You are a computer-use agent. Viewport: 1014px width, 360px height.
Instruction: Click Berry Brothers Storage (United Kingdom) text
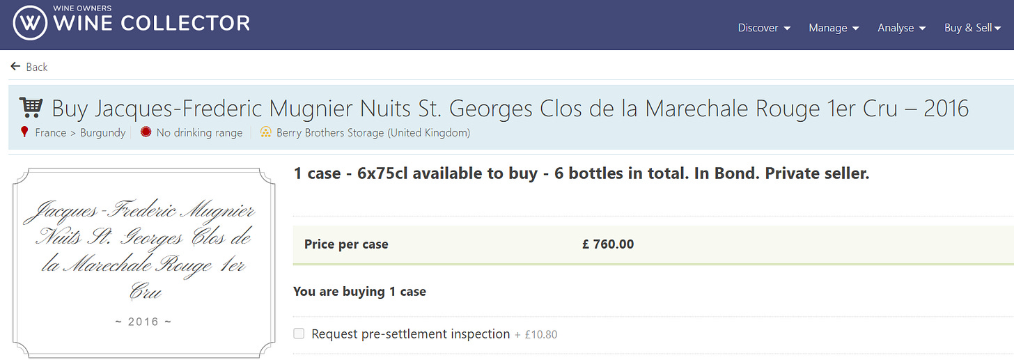point(373,132)
